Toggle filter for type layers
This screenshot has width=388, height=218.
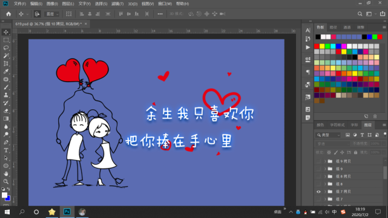coord(362,135)
